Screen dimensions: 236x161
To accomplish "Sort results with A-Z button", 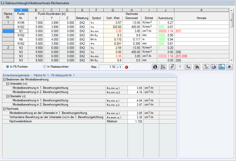I will [163, 67].
